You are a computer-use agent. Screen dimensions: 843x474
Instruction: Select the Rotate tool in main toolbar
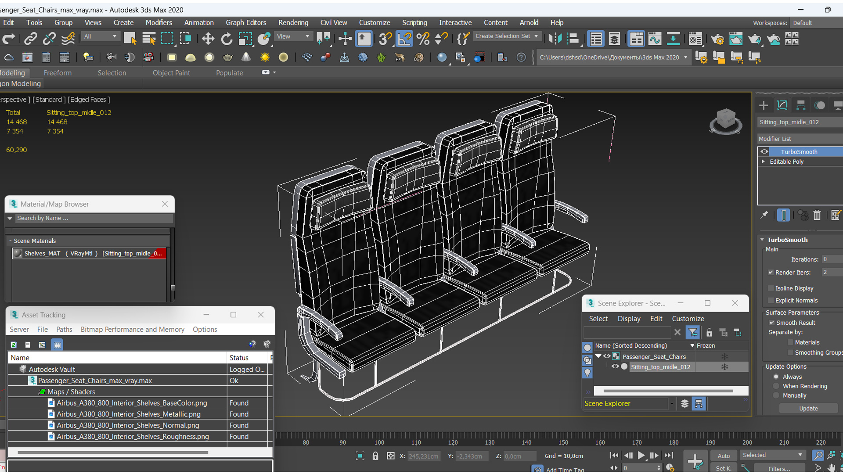[227, 39]
